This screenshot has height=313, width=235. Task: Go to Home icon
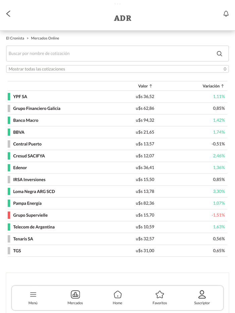tap(117, 295)
